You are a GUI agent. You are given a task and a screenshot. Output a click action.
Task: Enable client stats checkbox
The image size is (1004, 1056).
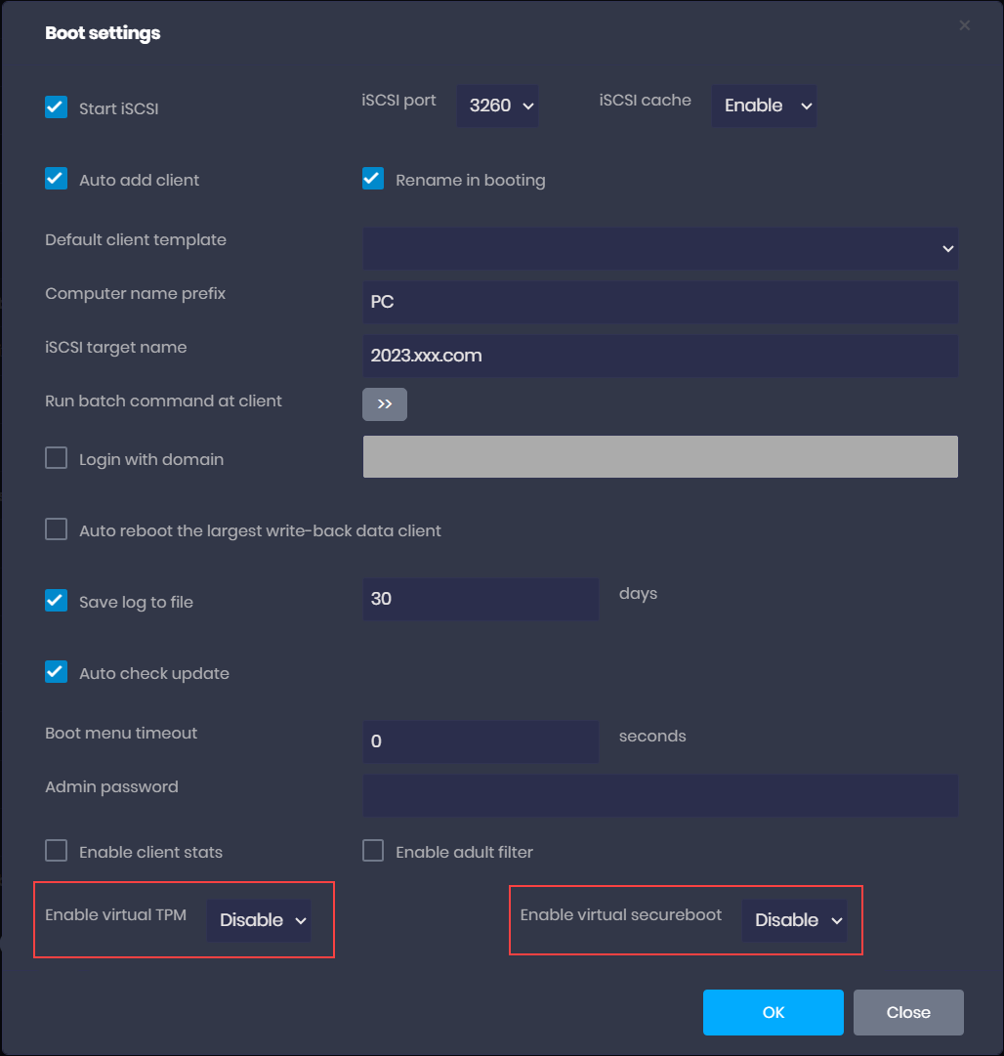click(x=57, y=851)
